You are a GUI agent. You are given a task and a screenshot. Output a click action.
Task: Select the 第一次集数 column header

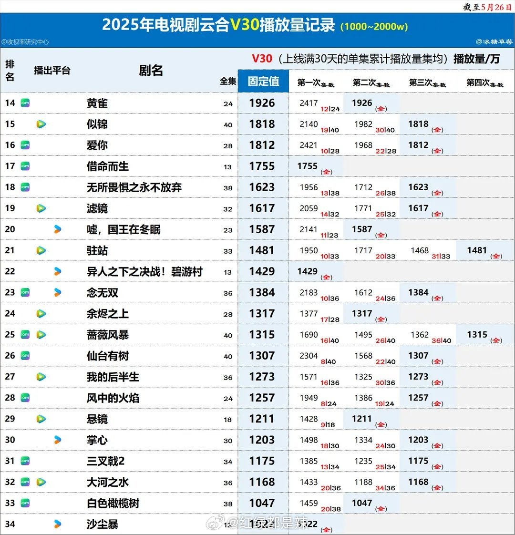click(x=316, y=83)
